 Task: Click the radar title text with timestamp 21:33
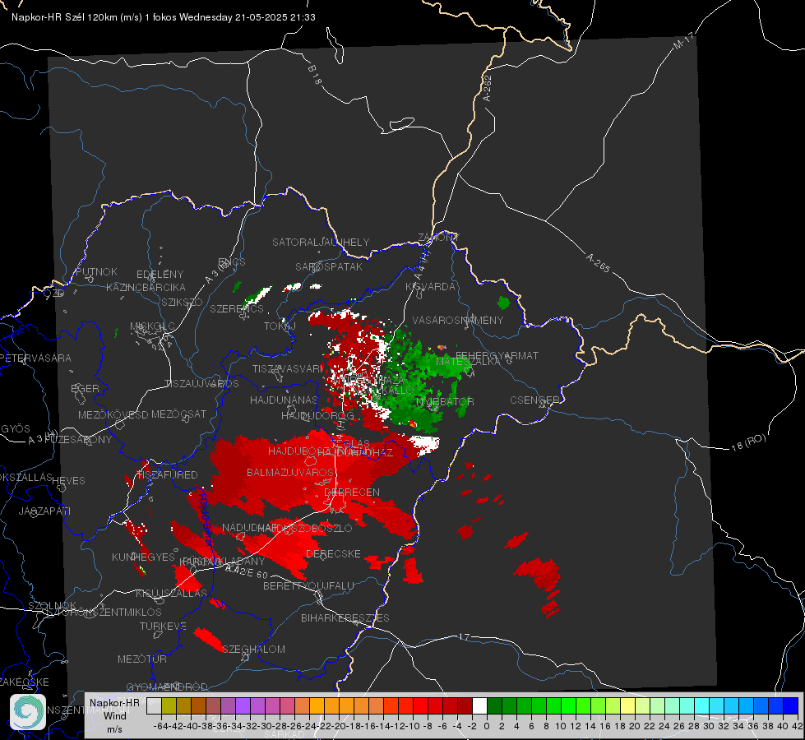point(164,17)
